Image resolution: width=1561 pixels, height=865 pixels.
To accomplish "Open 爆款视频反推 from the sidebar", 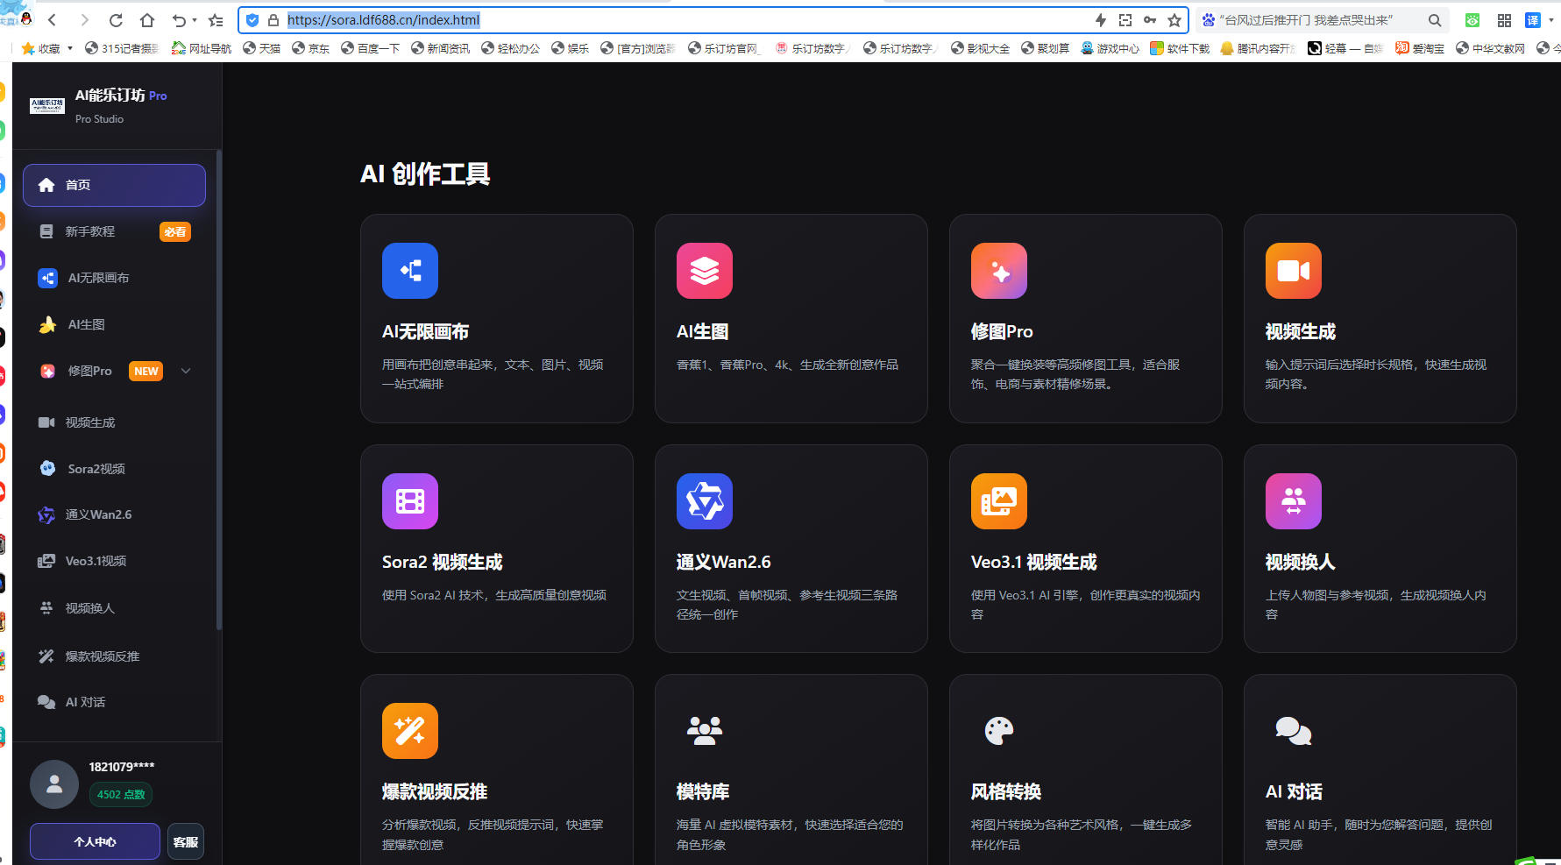I will (114, 656).
